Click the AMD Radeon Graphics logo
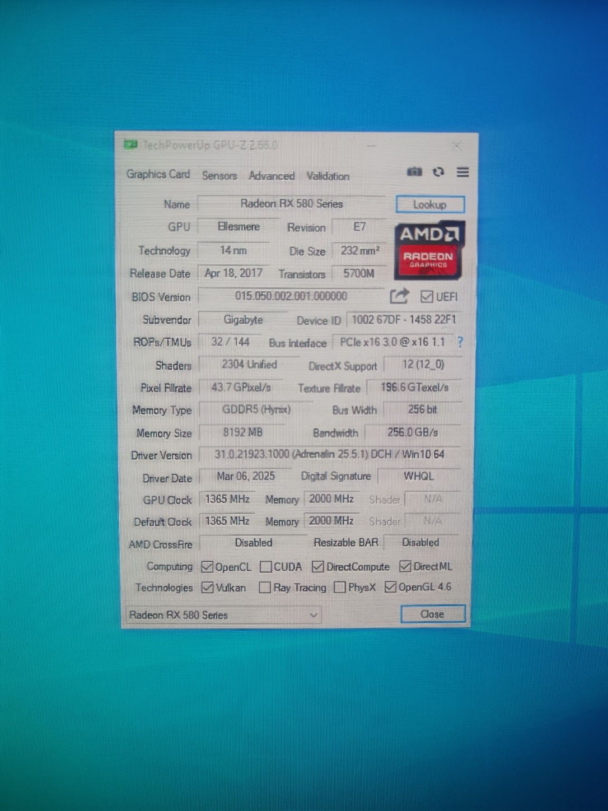This screenshot has height=811, width=608. pyautogui.click(x=429, y=250)
